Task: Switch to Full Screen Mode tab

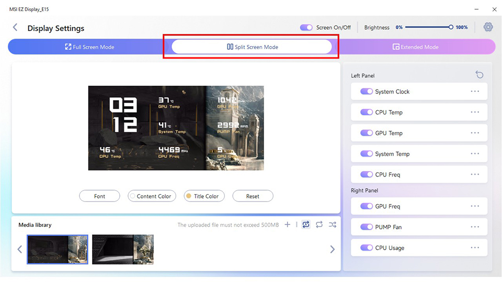Action: [x=89, y=47]
